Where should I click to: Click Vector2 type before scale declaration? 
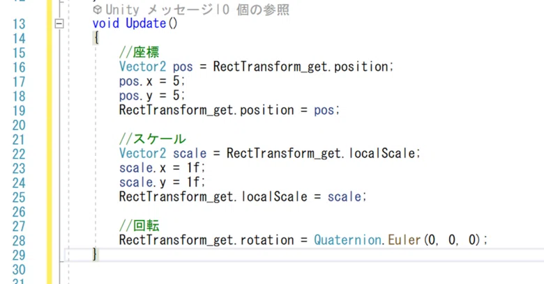142,153
